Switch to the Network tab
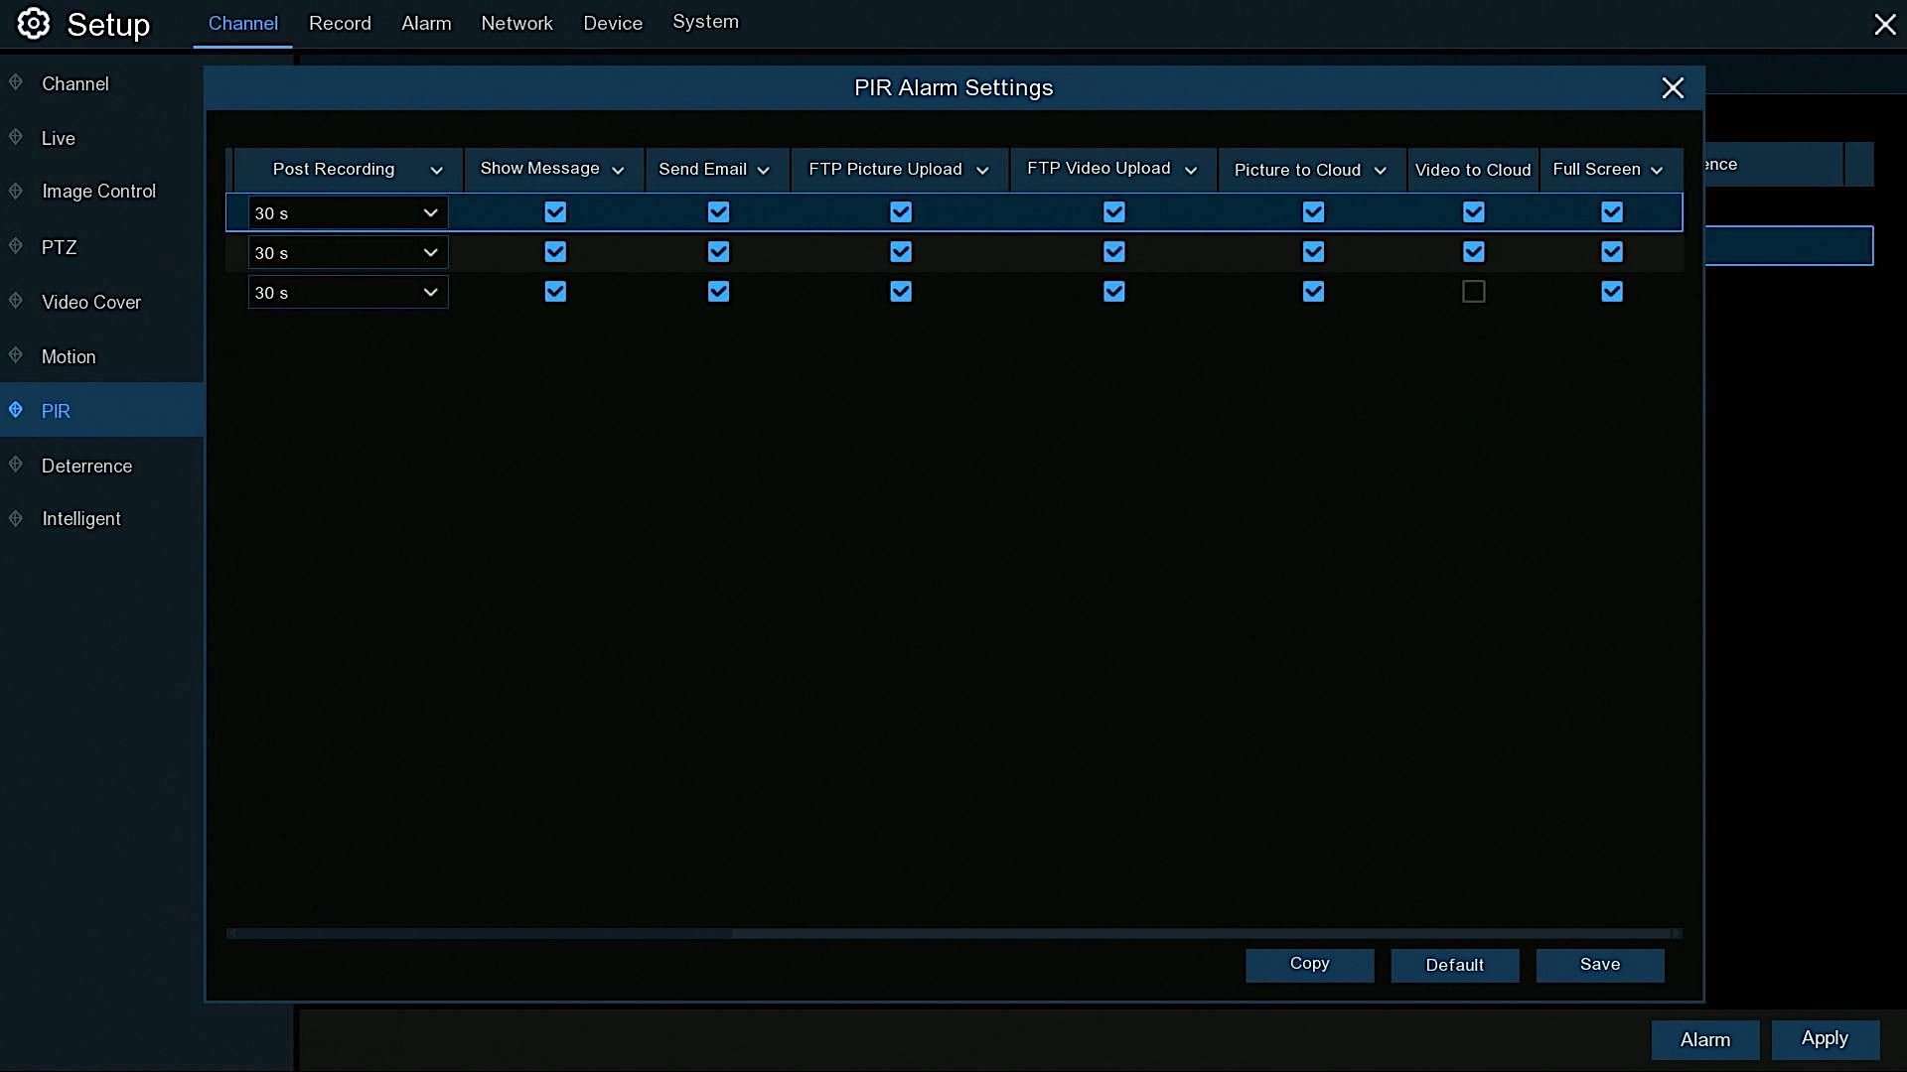The height and width of the screenshot is (1072, 1907). pos(516,23)
